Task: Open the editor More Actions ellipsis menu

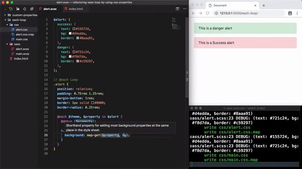Action: coord(185,9)
